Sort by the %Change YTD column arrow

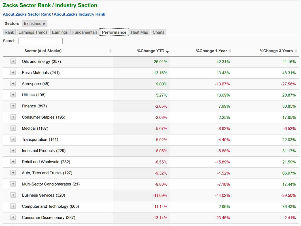(167, 51)
